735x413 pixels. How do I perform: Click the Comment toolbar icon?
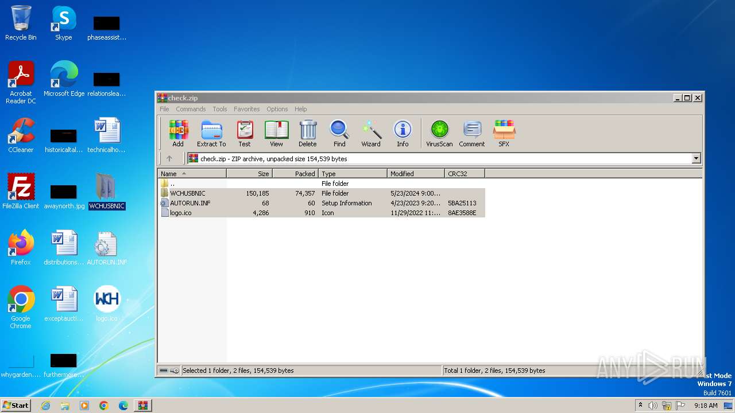coord(472,134)
